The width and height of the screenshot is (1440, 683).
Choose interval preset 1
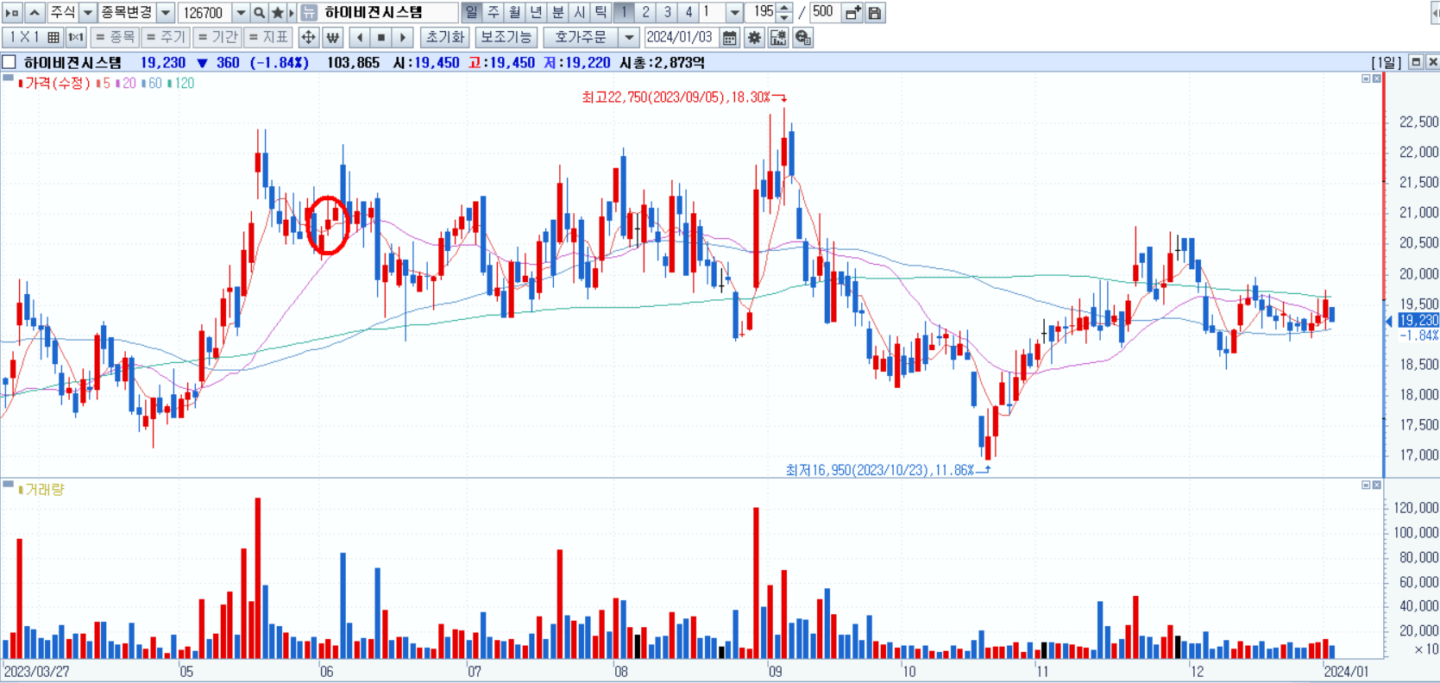click(624, 13)
